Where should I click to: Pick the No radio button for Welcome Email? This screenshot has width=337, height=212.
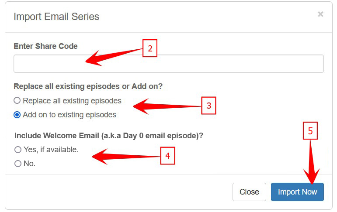(18, 164)
